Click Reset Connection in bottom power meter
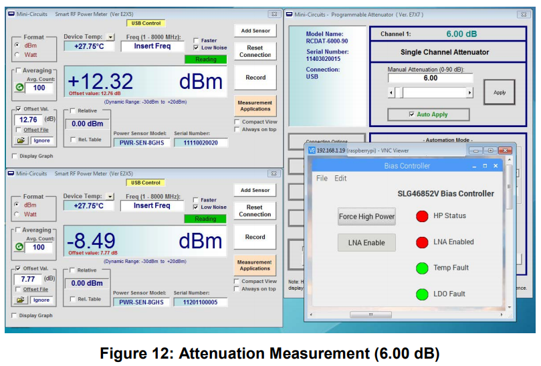This screenshot has width=541, height=366. [255, 211]
